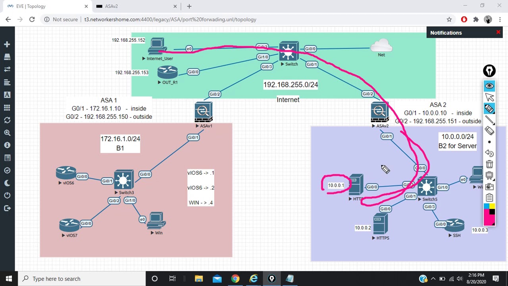508x286 pixels.
Task: Click the Add an object plus icon
Action: (7, 44)
